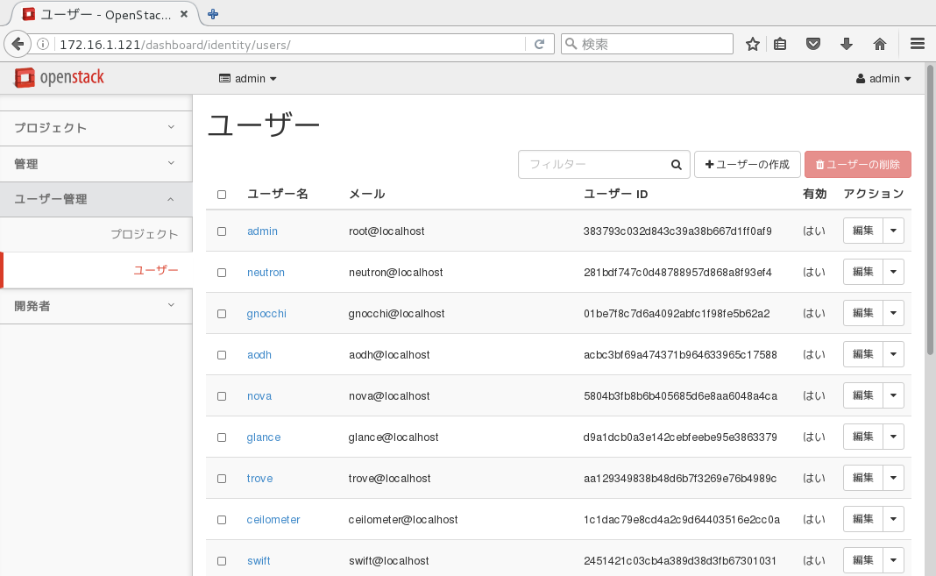
Task: Click the page vertical scrollbar
Action: coord(930,219)
